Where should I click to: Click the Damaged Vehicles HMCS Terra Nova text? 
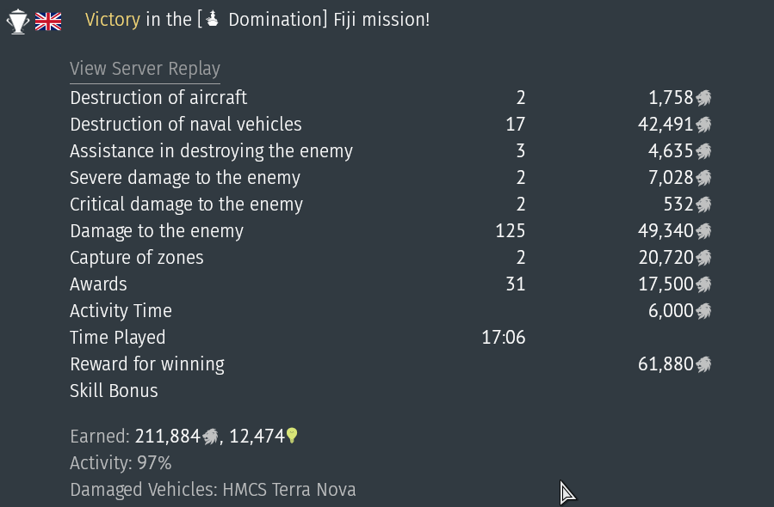pos(213,490)
